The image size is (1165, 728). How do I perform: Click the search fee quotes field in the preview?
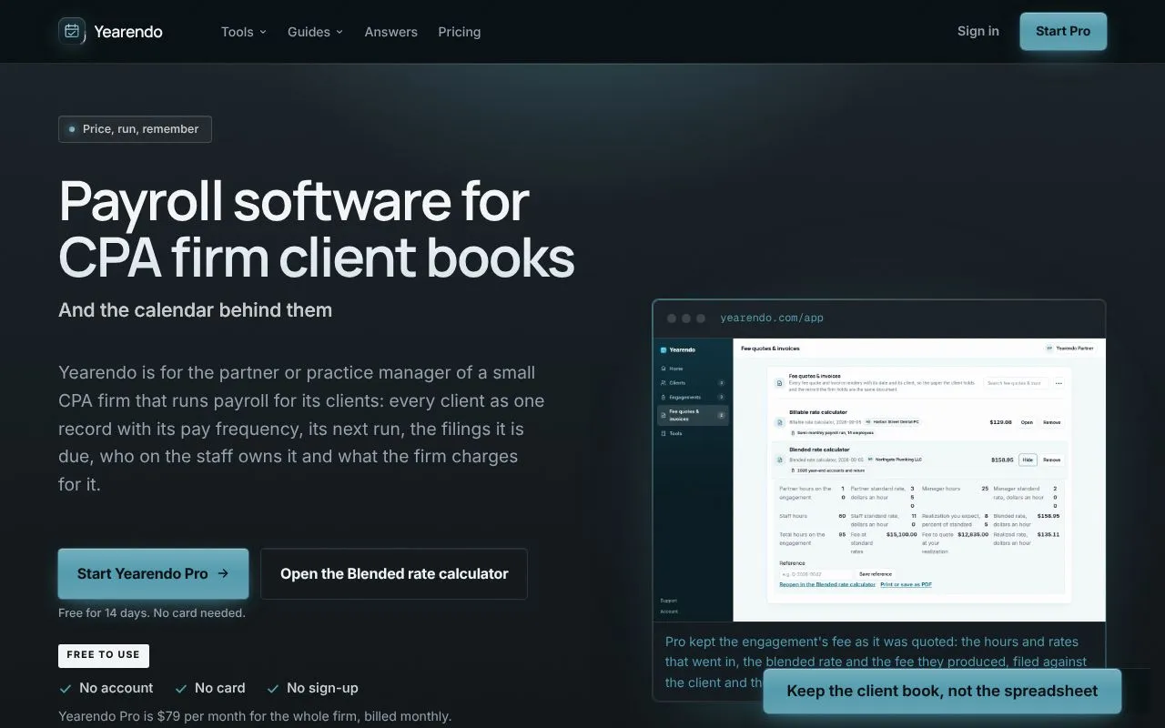click(x=1016, y=383)
